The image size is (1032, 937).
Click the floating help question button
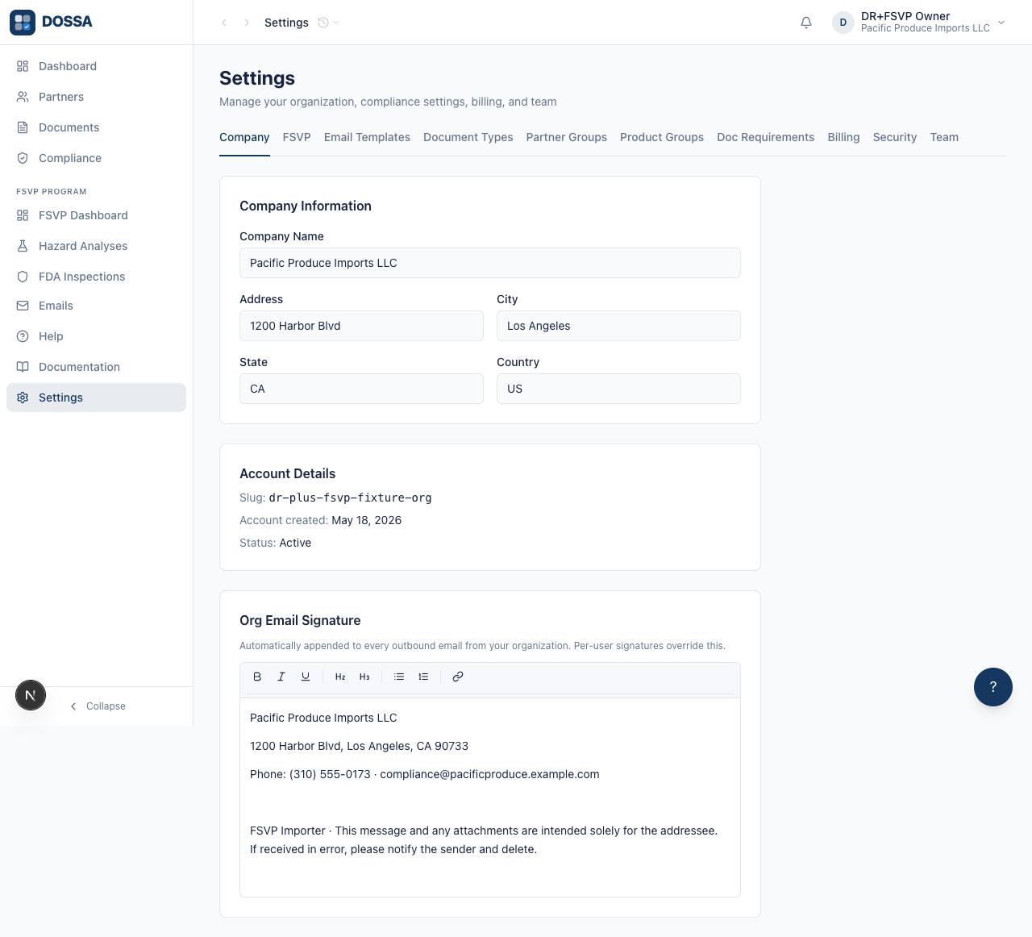click(993, 687)
